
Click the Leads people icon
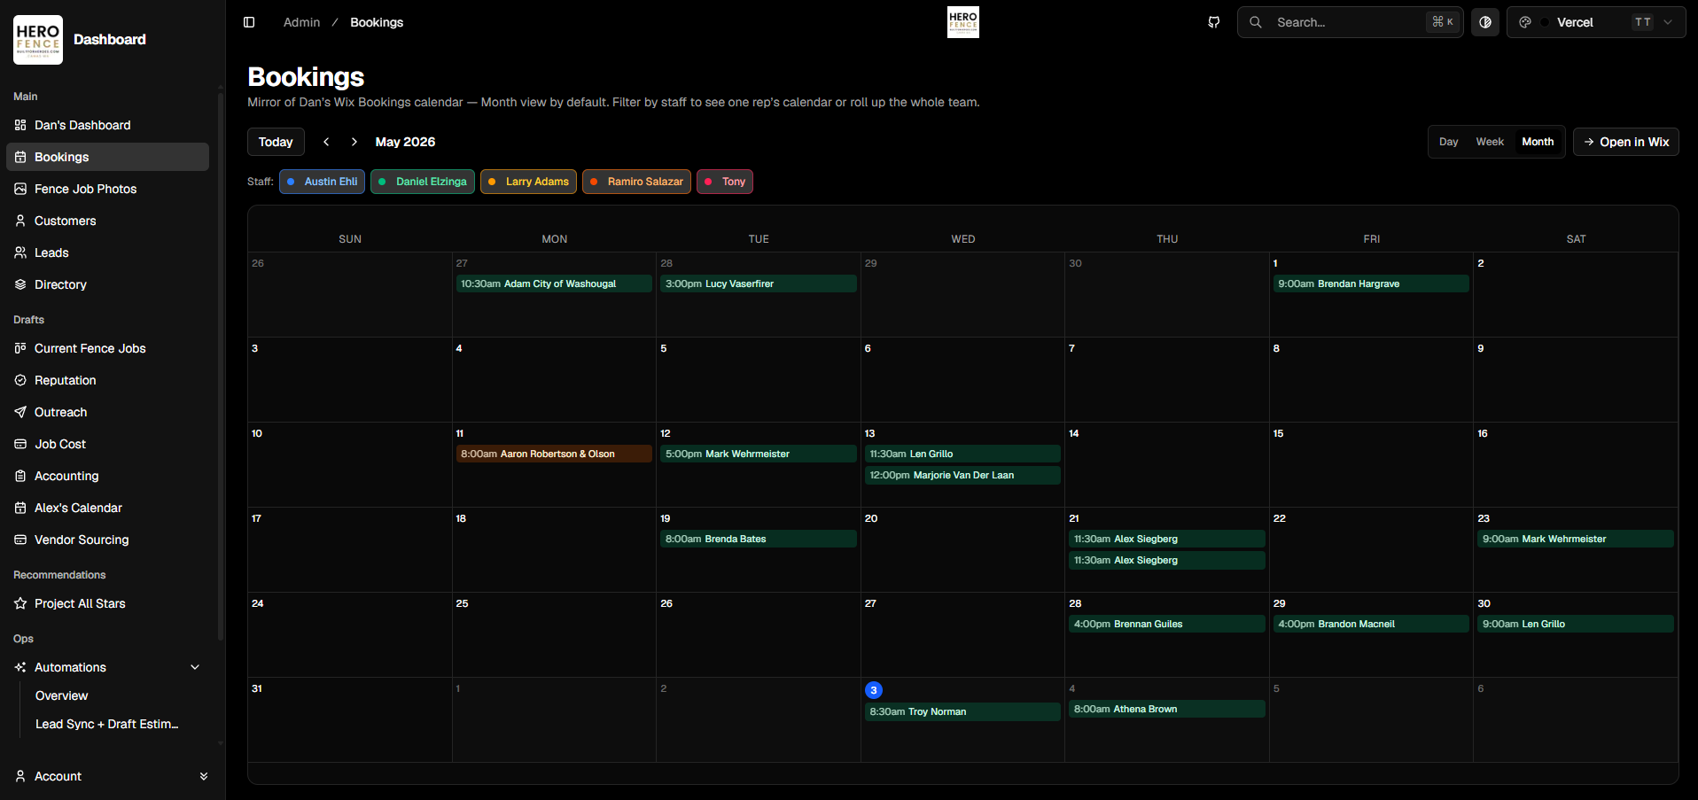[x=20, y=252]
